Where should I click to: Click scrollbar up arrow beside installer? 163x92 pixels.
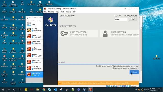click(x=141, y=28)
